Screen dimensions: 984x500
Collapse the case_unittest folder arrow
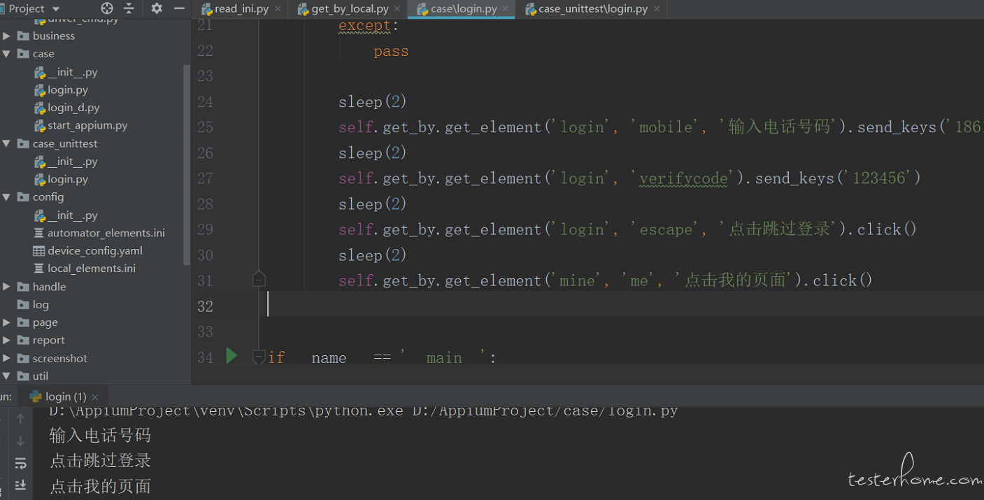(7, 143)
